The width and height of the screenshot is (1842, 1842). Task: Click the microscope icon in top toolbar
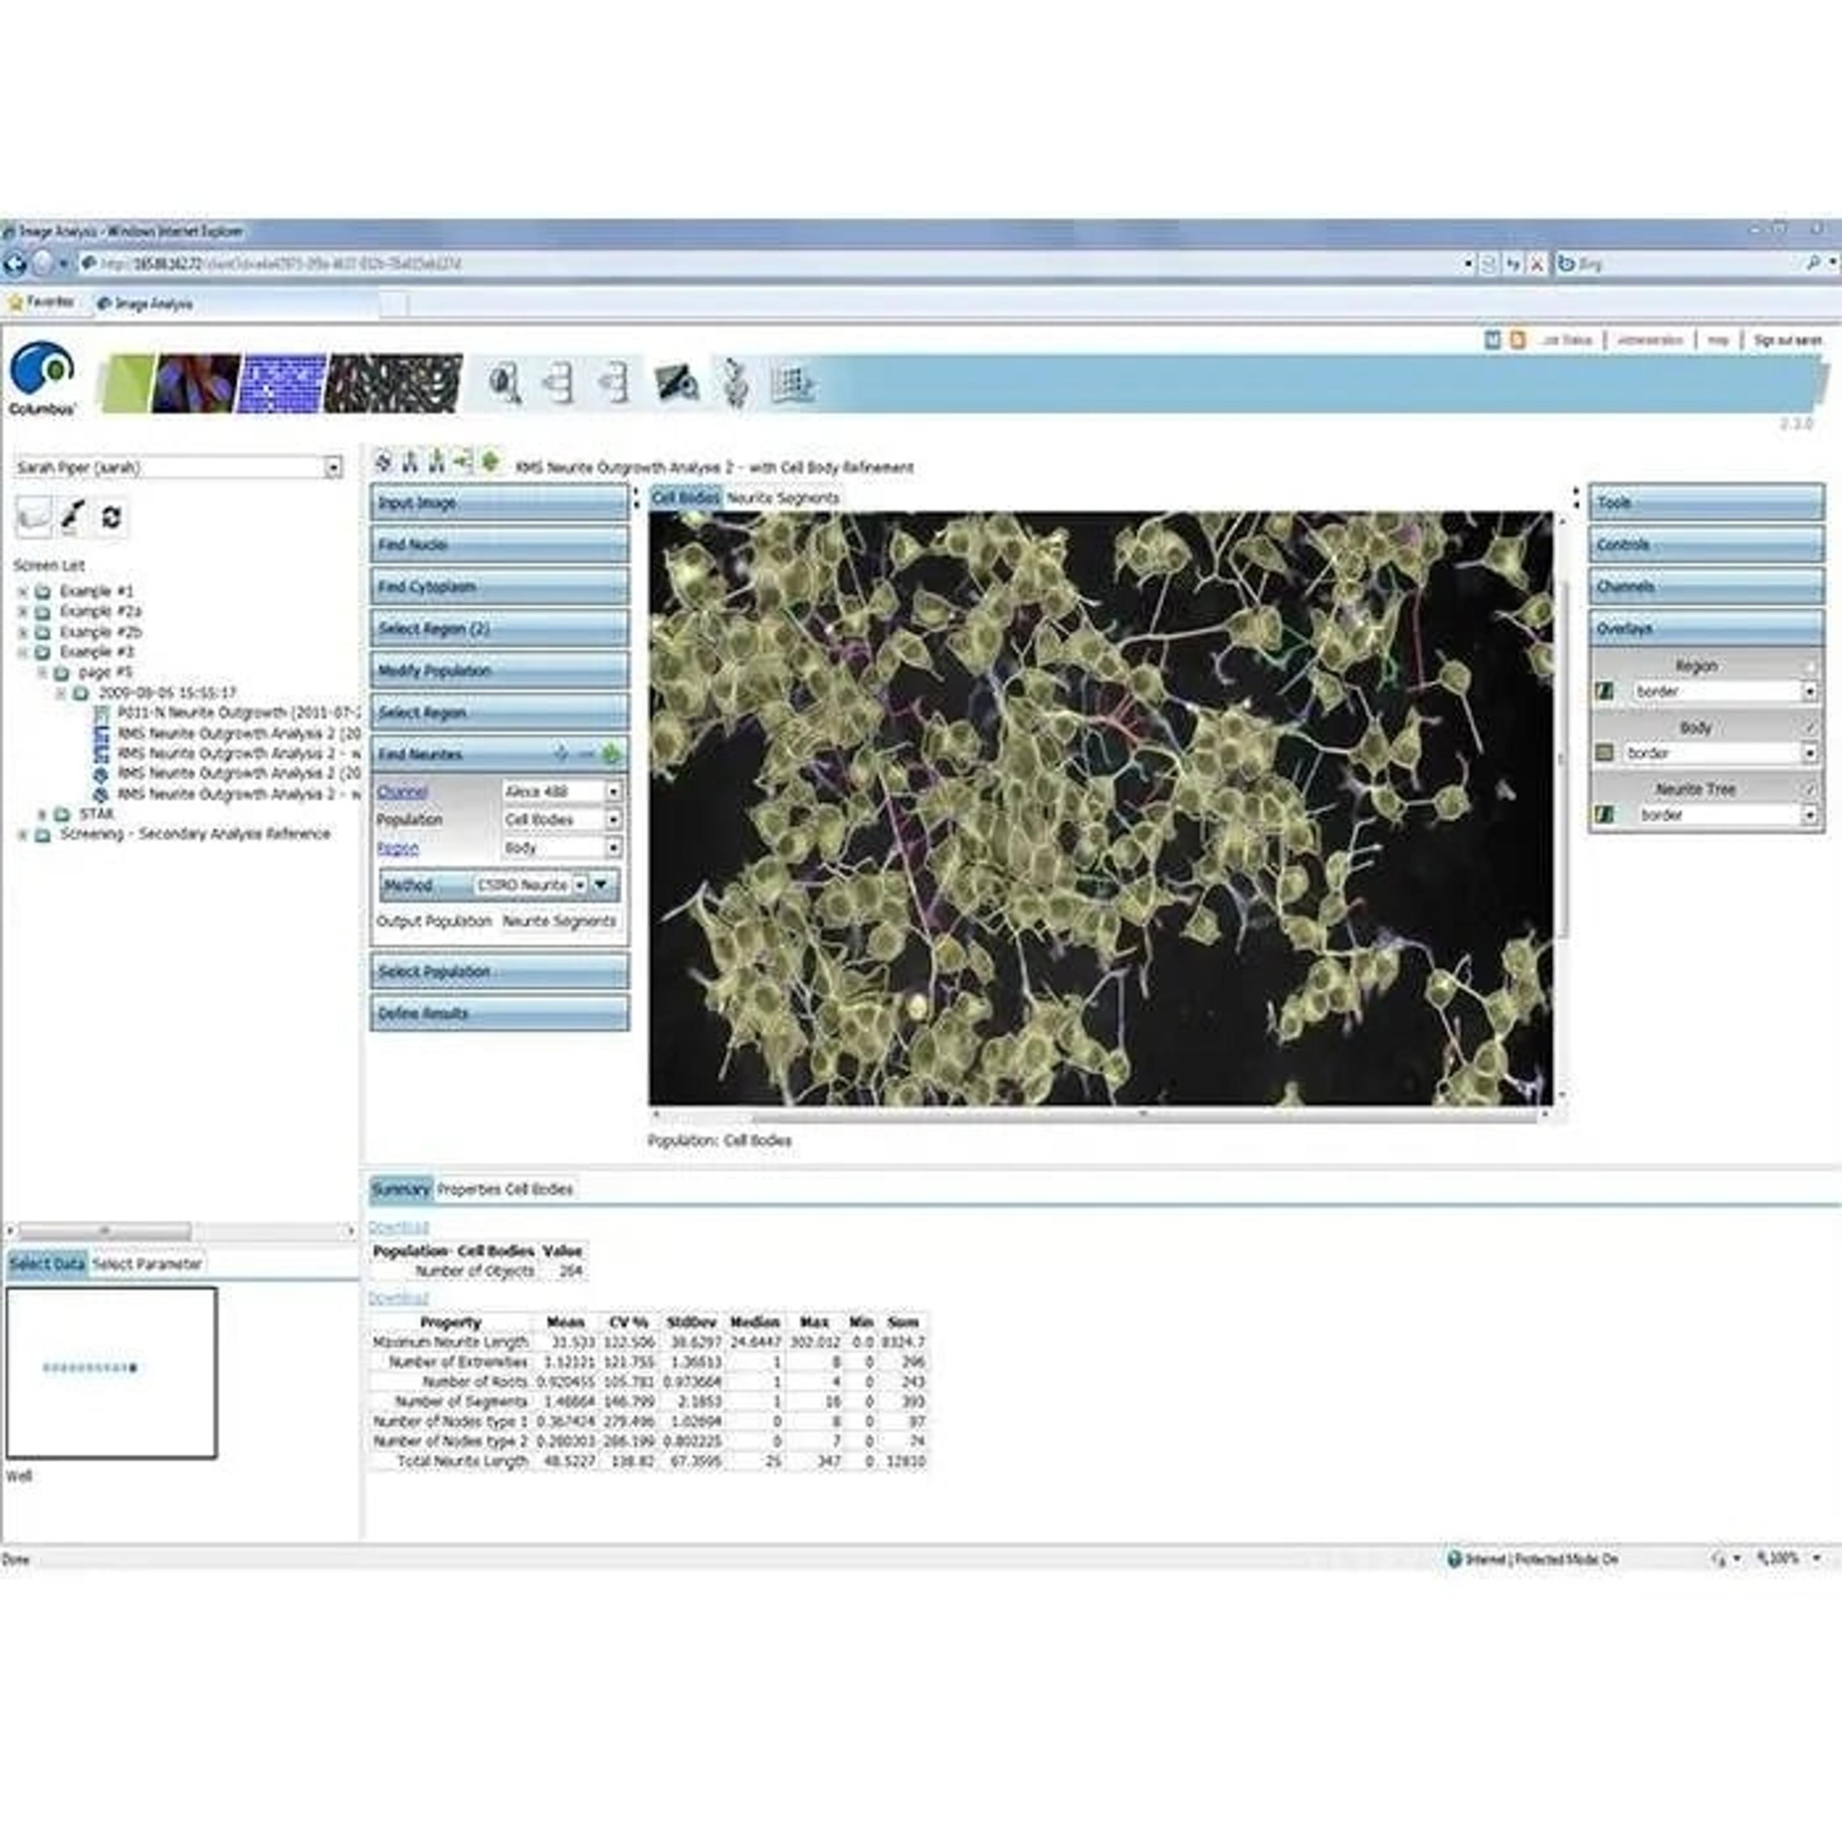(733, 383)
